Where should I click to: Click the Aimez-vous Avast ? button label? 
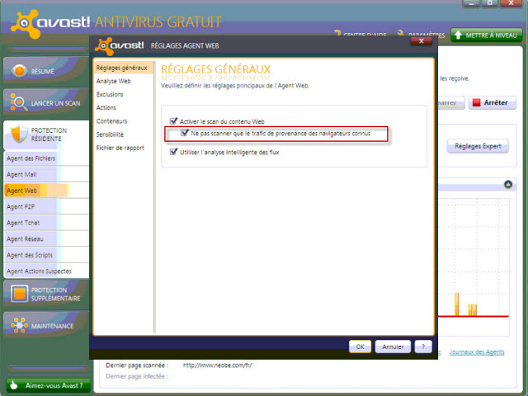click(54, 385)
